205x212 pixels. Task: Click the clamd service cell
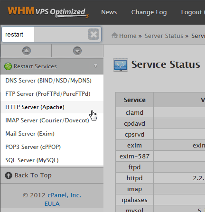(134, 112)
